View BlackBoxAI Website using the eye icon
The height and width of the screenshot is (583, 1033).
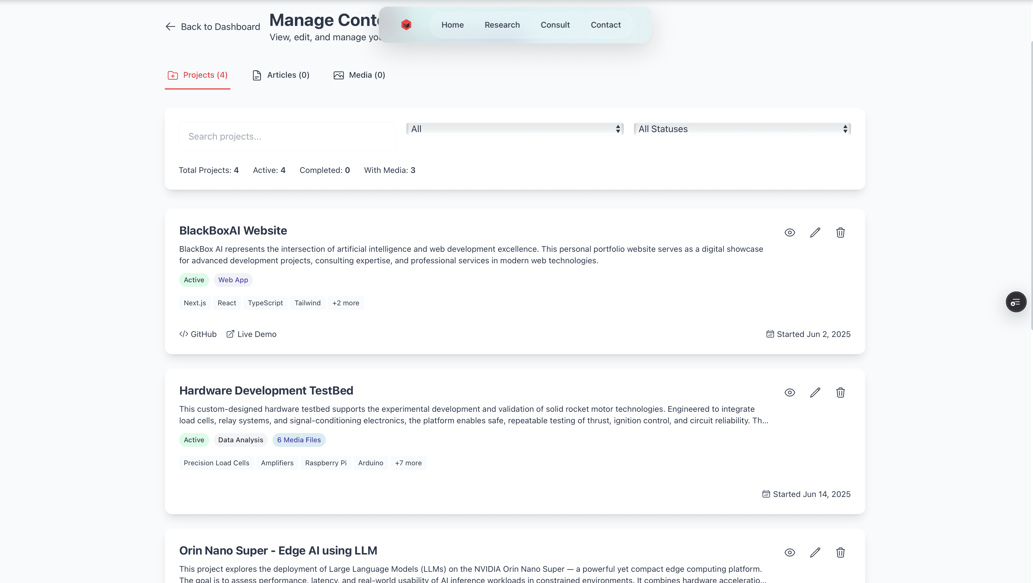(789, 233)
